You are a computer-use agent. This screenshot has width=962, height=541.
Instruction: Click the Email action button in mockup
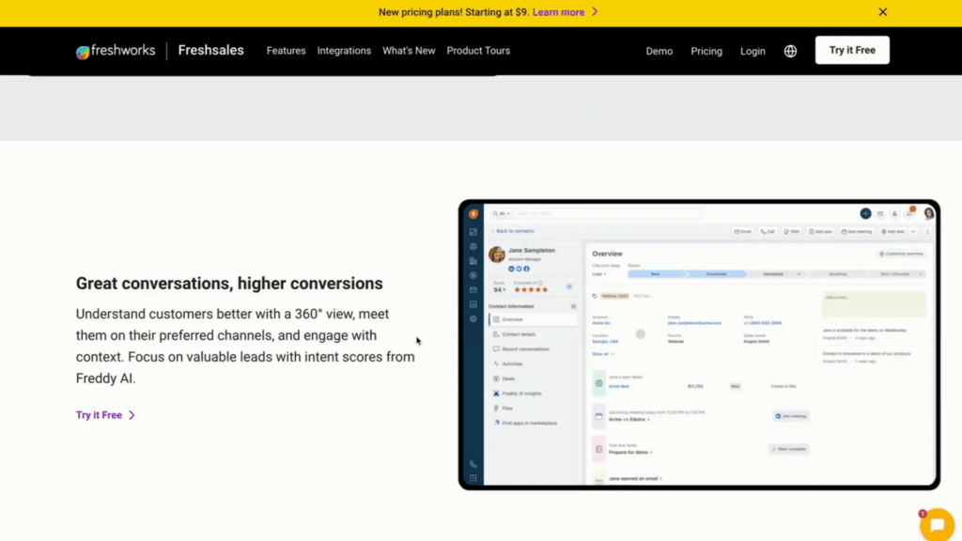pyautogui.click(x=742, y=232)
